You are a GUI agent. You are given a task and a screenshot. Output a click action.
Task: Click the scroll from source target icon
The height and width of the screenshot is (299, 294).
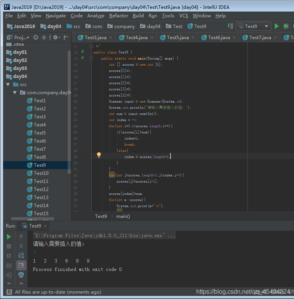click(36, 37)
